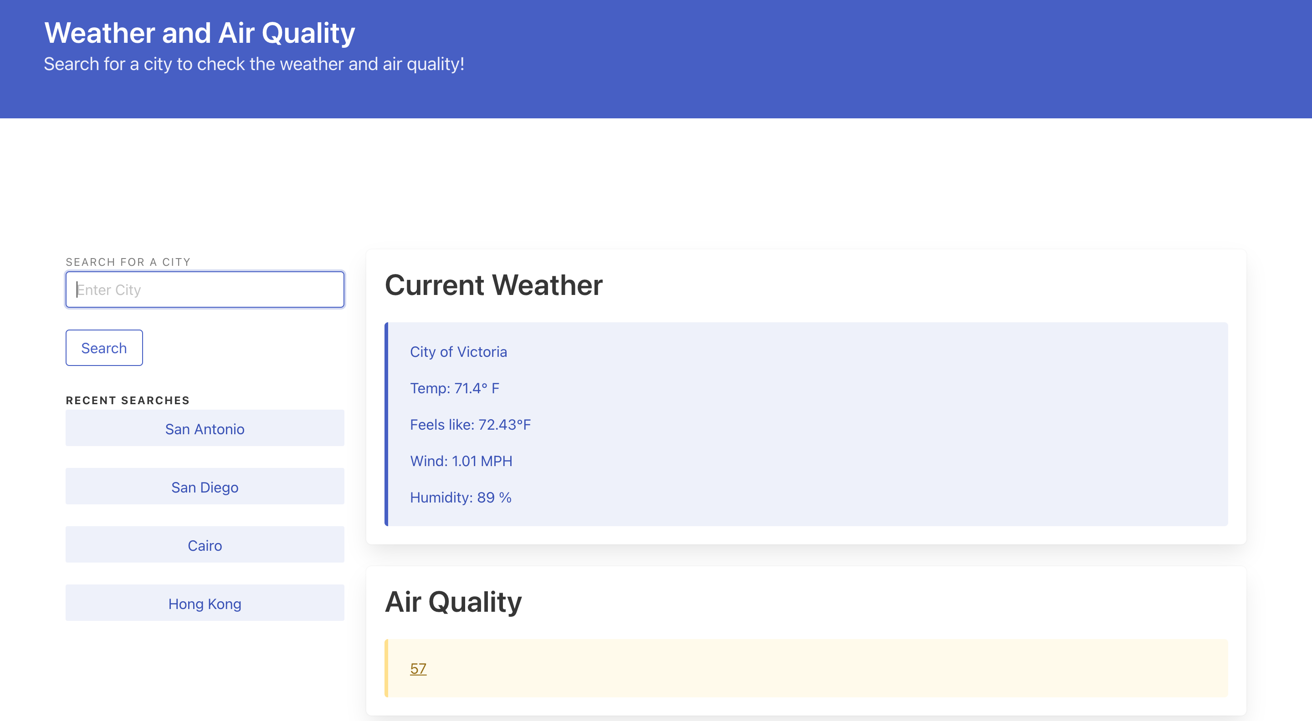Screen dimensions: 1312x721
Task: Click inside the Enter City input field
Action: [x=204, y=289]
